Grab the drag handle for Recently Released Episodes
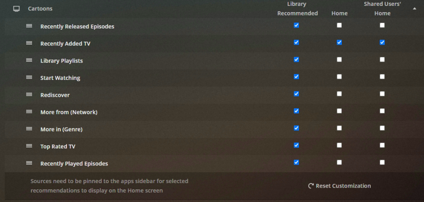Image resolution: width=424 pixels, height=202 pixels. coord(29,26)
